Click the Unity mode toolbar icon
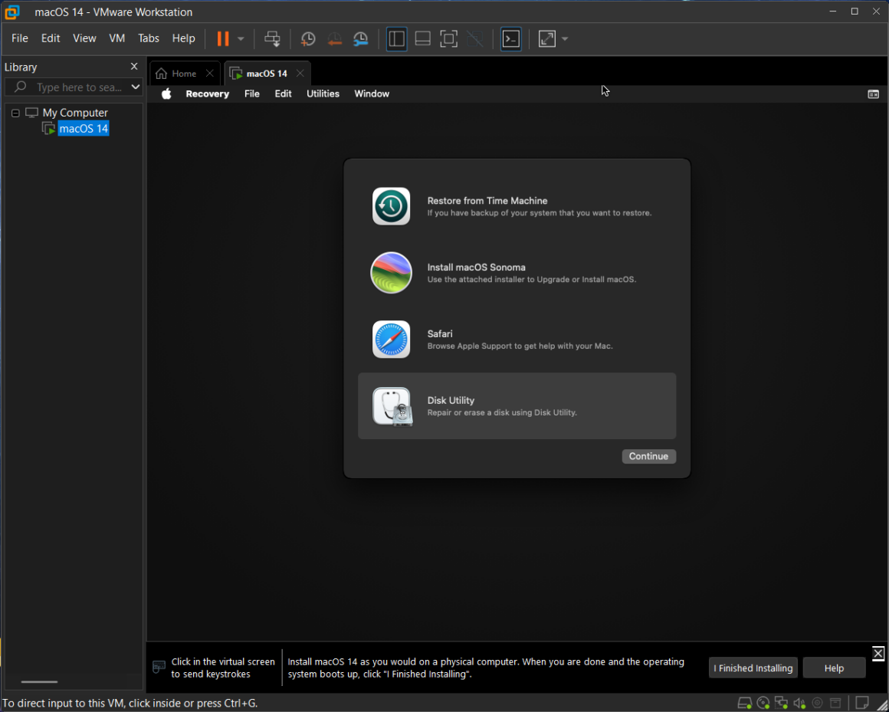The width and height of the screenshot is (889, 712). tap(474, 38)
